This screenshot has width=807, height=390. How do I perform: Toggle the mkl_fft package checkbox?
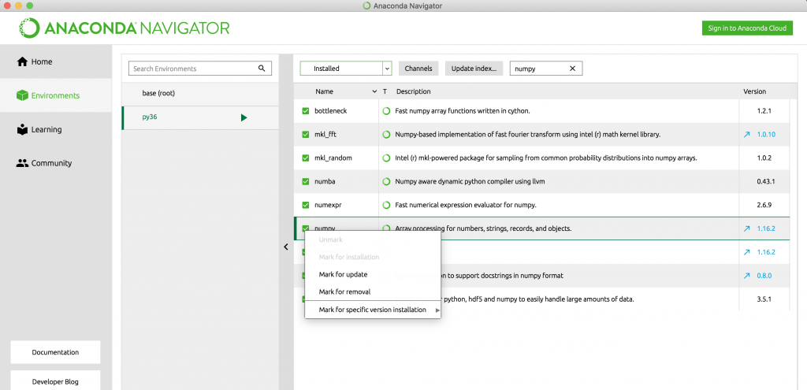(x=306, y=134)
